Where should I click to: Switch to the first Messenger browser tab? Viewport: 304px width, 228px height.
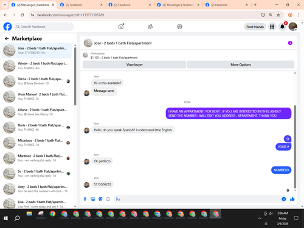coord(33,5)
